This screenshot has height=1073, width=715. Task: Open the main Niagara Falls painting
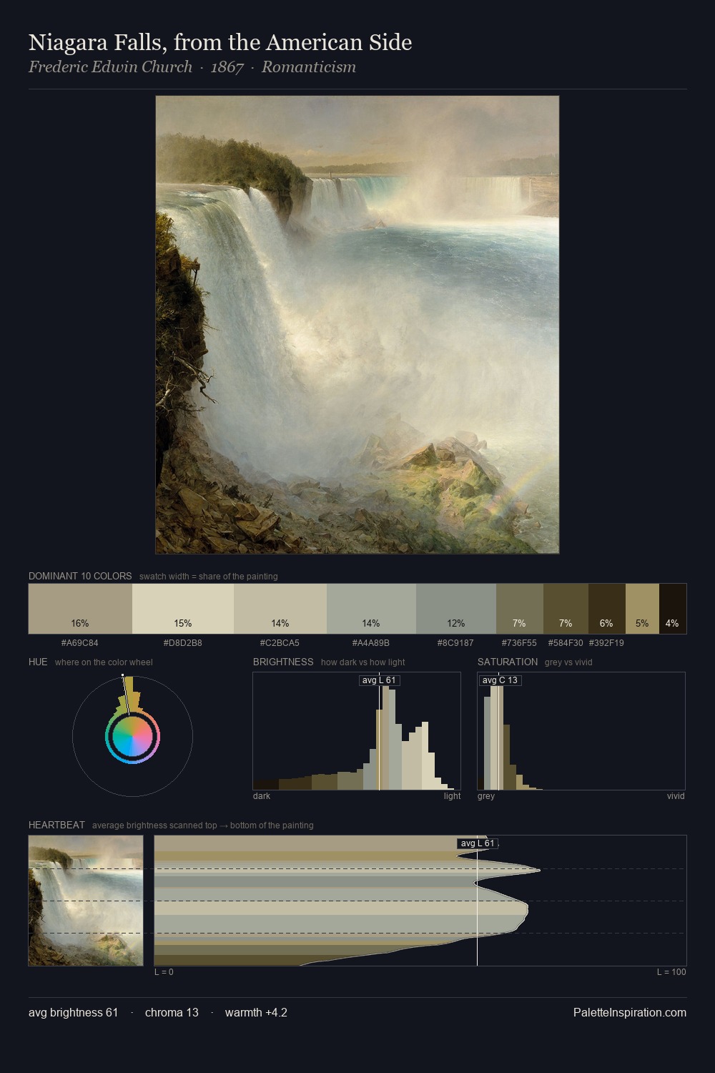[357, 325]
